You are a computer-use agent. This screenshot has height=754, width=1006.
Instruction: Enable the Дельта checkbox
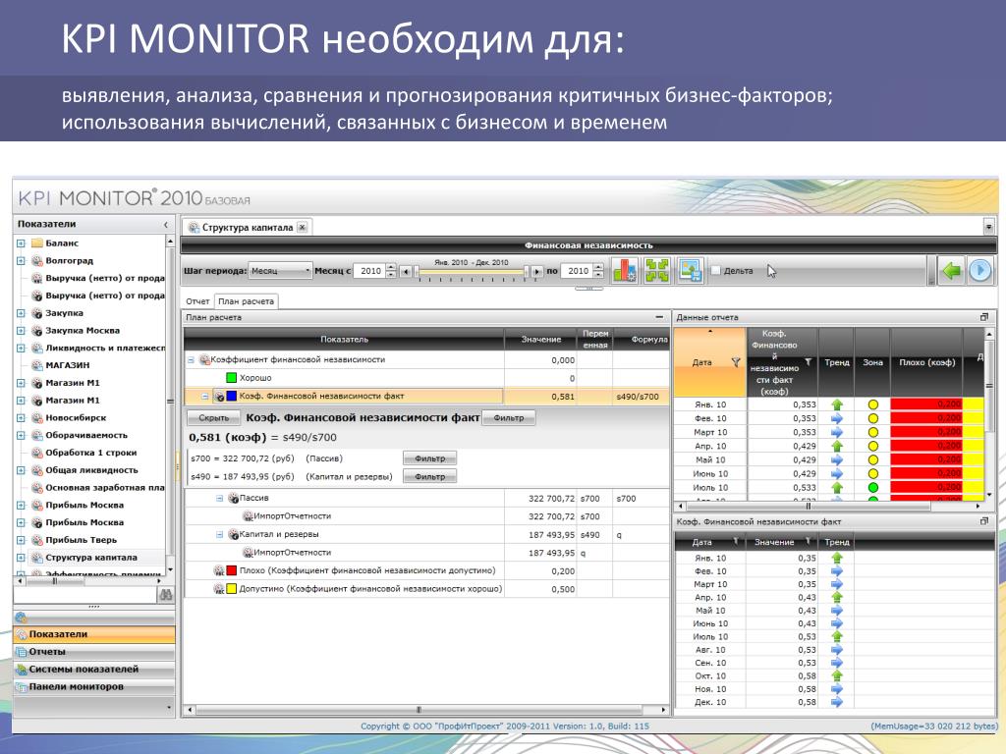[715, 271]
